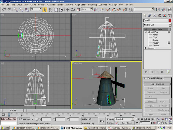173x130 pixels.
Task: Collapse the Edit Poly modifier tree
Action: coord(149,32)
